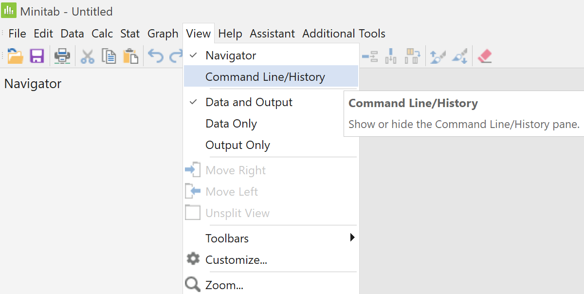Open the Help menu

click(230, 34)
